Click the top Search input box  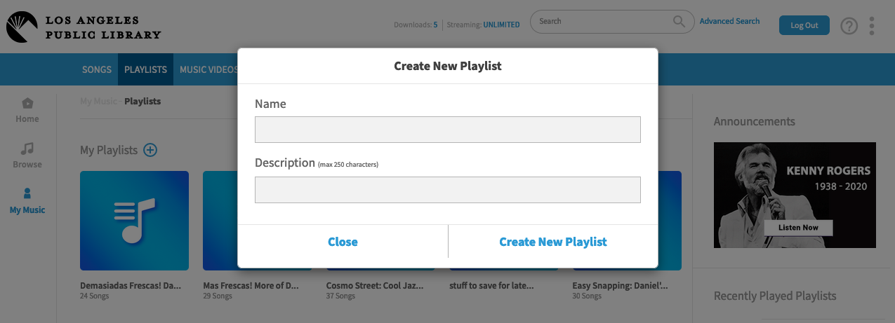click(x=604, y=22)
